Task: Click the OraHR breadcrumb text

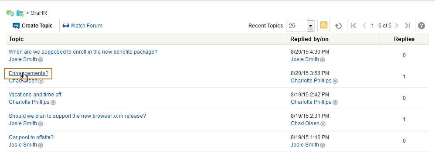Action: [x=39, y=13]
